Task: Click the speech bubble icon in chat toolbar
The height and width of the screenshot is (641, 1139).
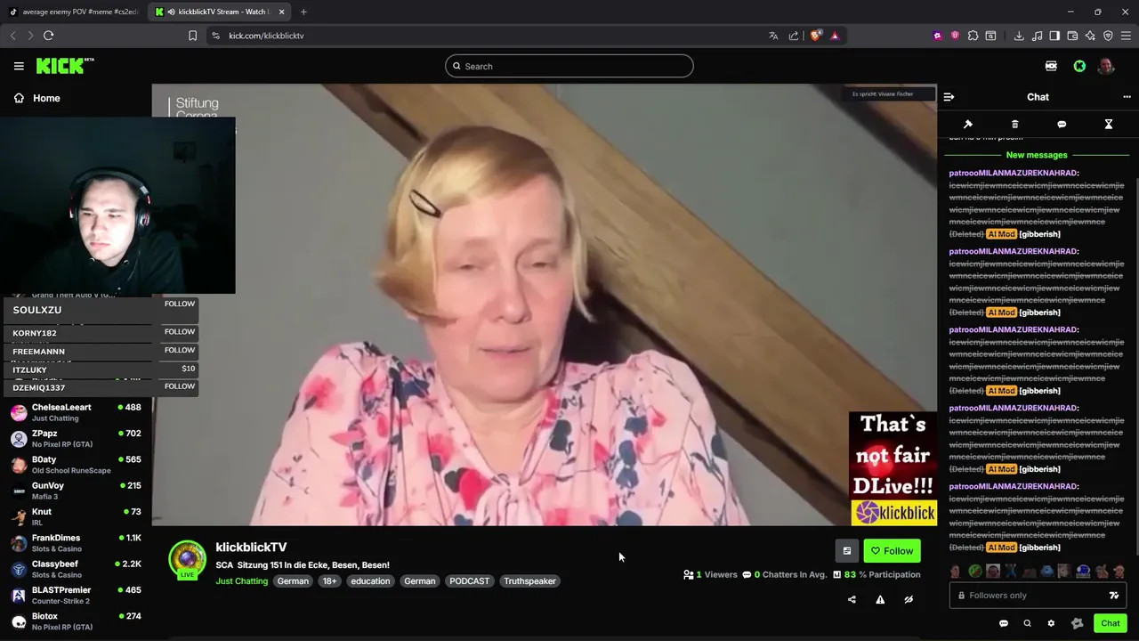Action: [x=1062, y=125]
